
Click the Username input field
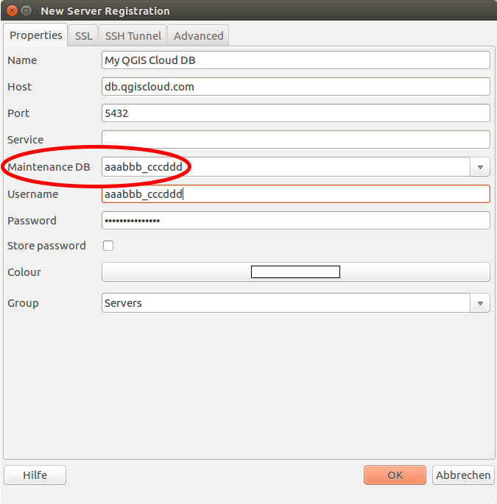[295, 194]
